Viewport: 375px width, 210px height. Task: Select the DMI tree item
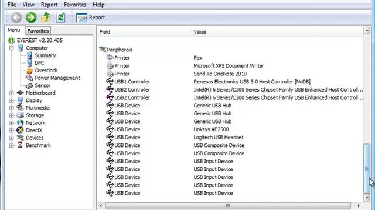point(39,63)
